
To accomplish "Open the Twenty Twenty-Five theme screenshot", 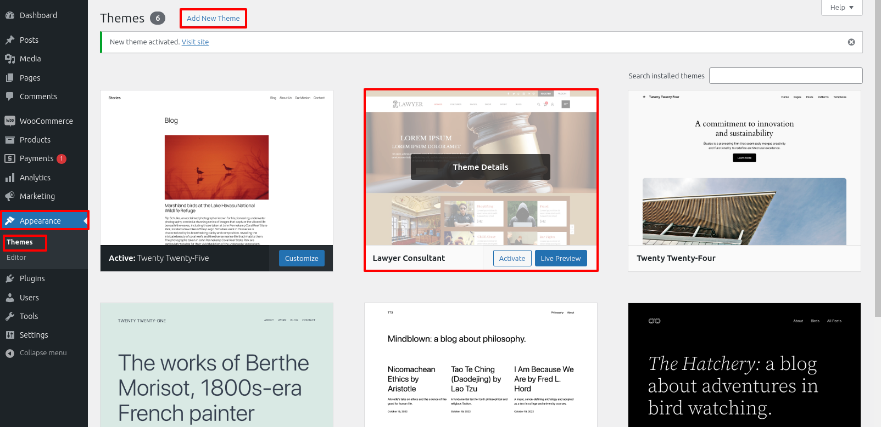I will (216, 168).
